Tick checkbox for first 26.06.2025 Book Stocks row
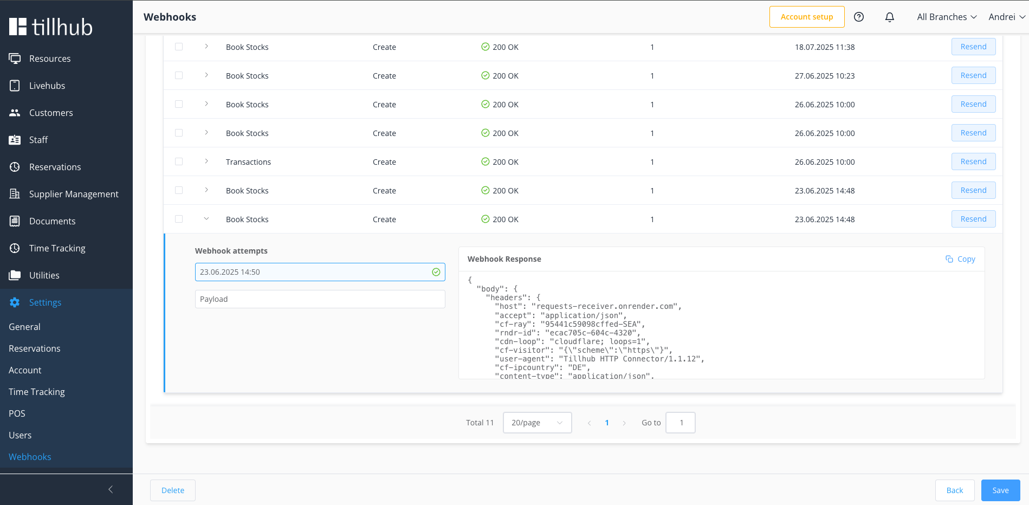Viewport: 1029px width, 505px height. [x=179, y=104]
